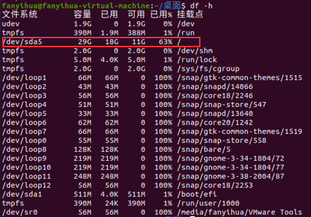The width and height of the screenshot is (311, 217).
Task: Click '/snap/gnome-3-34-1804/77' mount point
Action: coord(231,167)
